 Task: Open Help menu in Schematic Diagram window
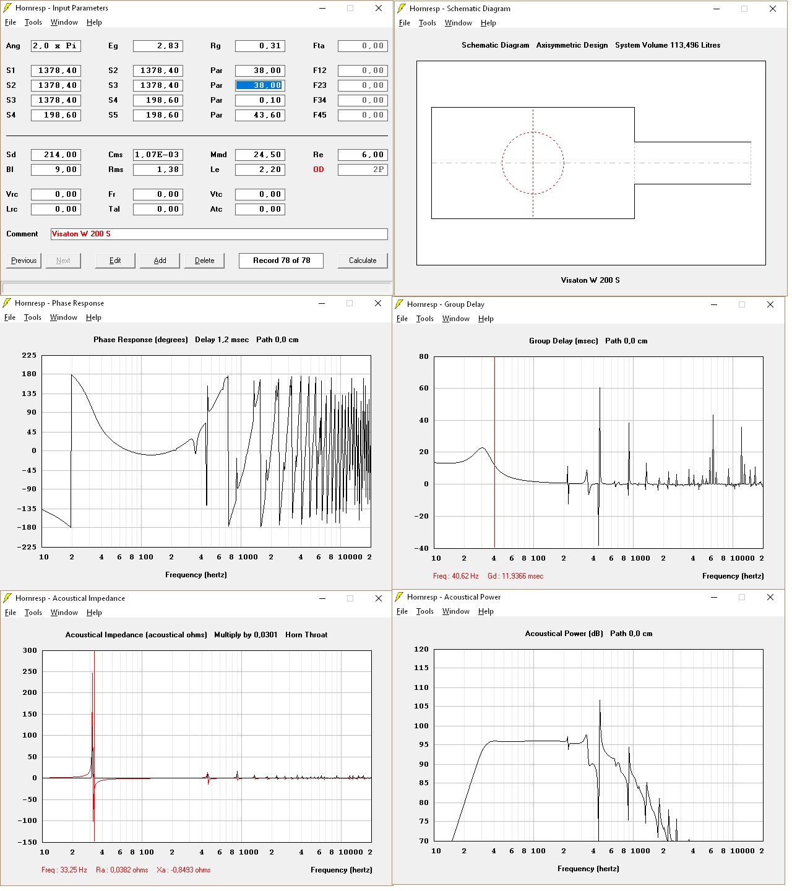pyautogui.click(x=488, y=23)
